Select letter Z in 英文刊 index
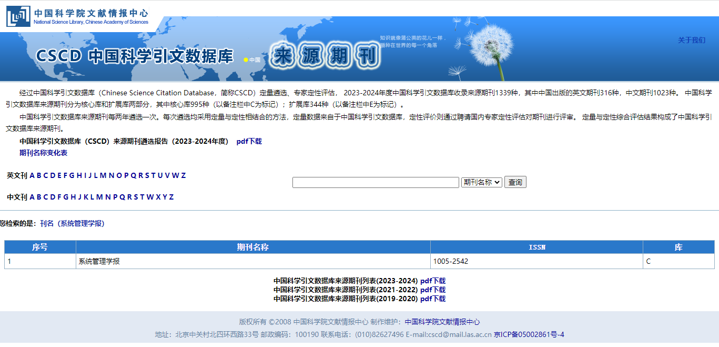Screen dimensions: 719x347 [x=184, y=175]
